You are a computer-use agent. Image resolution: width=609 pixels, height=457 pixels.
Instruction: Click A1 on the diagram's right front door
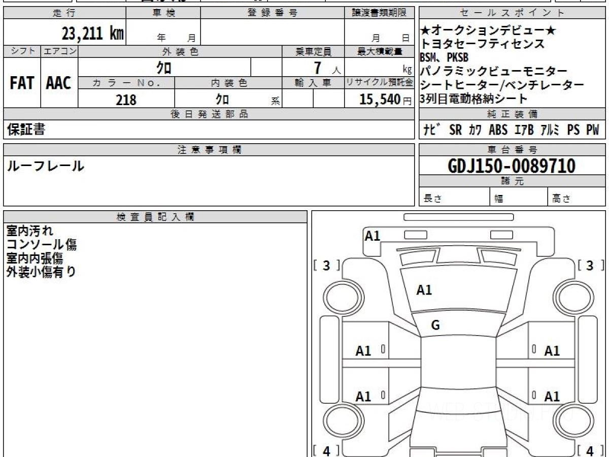point(552,351)
